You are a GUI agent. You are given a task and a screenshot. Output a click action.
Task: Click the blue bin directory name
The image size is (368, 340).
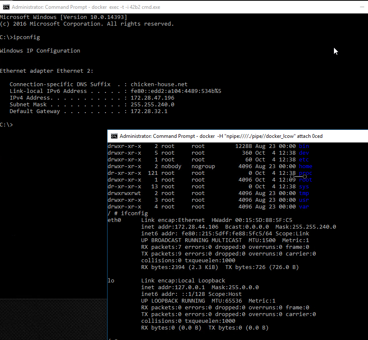pos(304,146)
